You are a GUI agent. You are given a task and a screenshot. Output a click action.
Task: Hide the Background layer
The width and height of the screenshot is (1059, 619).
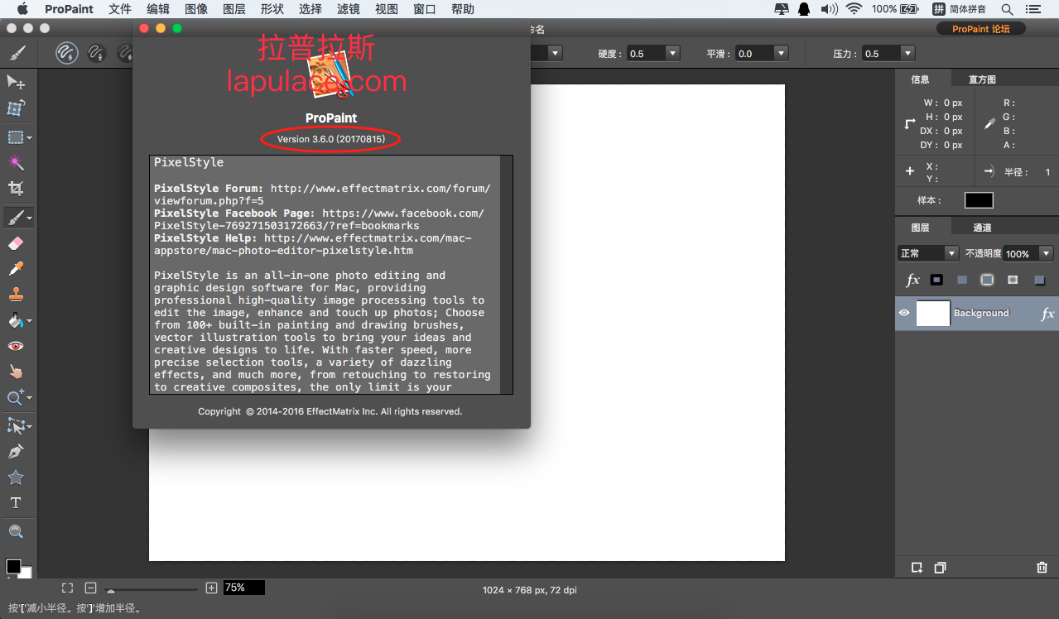point(904,313)
